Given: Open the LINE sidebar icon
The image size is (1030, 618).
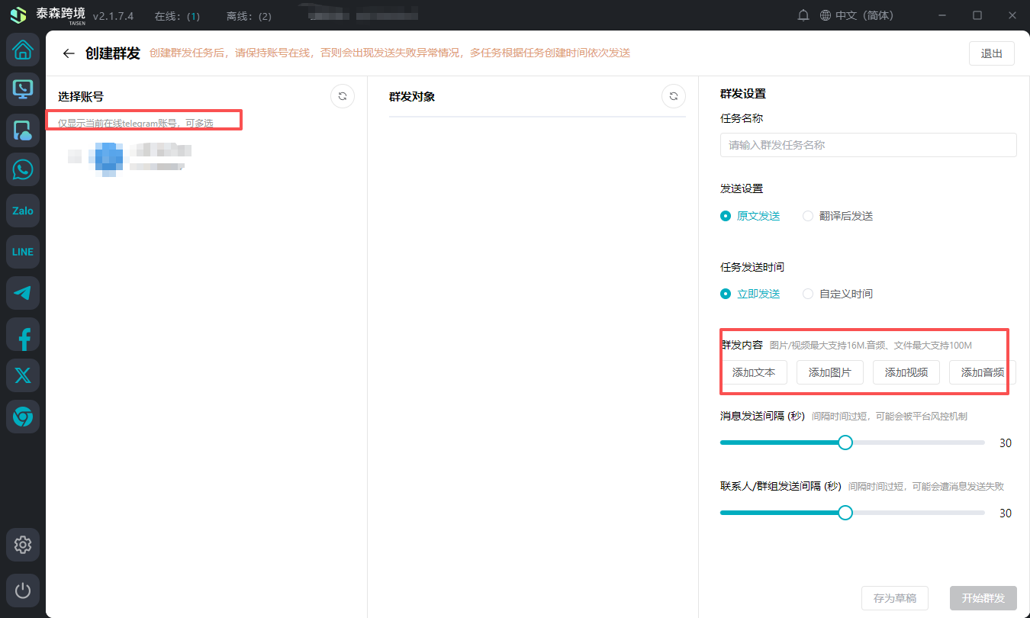Looking at the screenshot, I should [x=23, y=252].
